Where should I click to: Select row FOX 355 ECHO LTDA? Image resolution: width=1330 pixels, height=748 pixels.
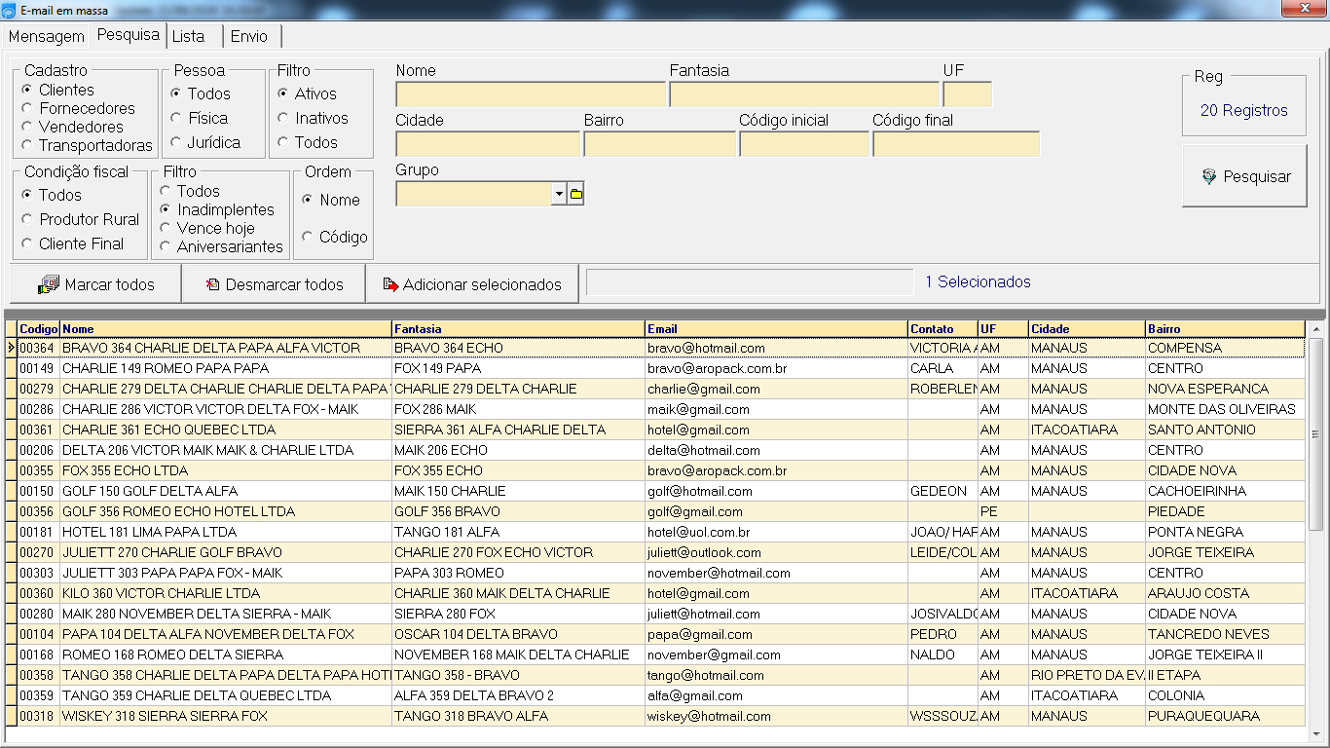654,470
